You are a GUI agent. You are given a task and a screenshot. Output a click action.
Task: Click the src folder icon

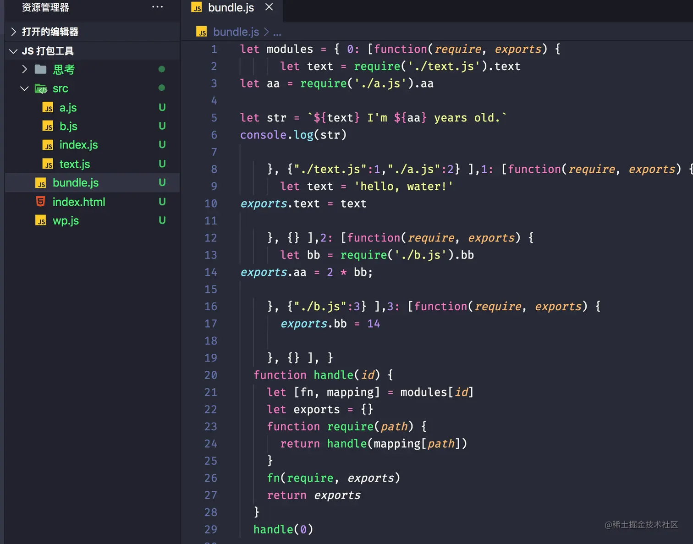coord(41,88)
